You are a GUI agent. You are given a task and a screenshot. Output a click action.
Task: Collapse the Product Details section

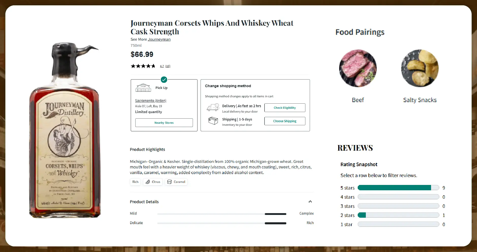[x=310, y=201]
